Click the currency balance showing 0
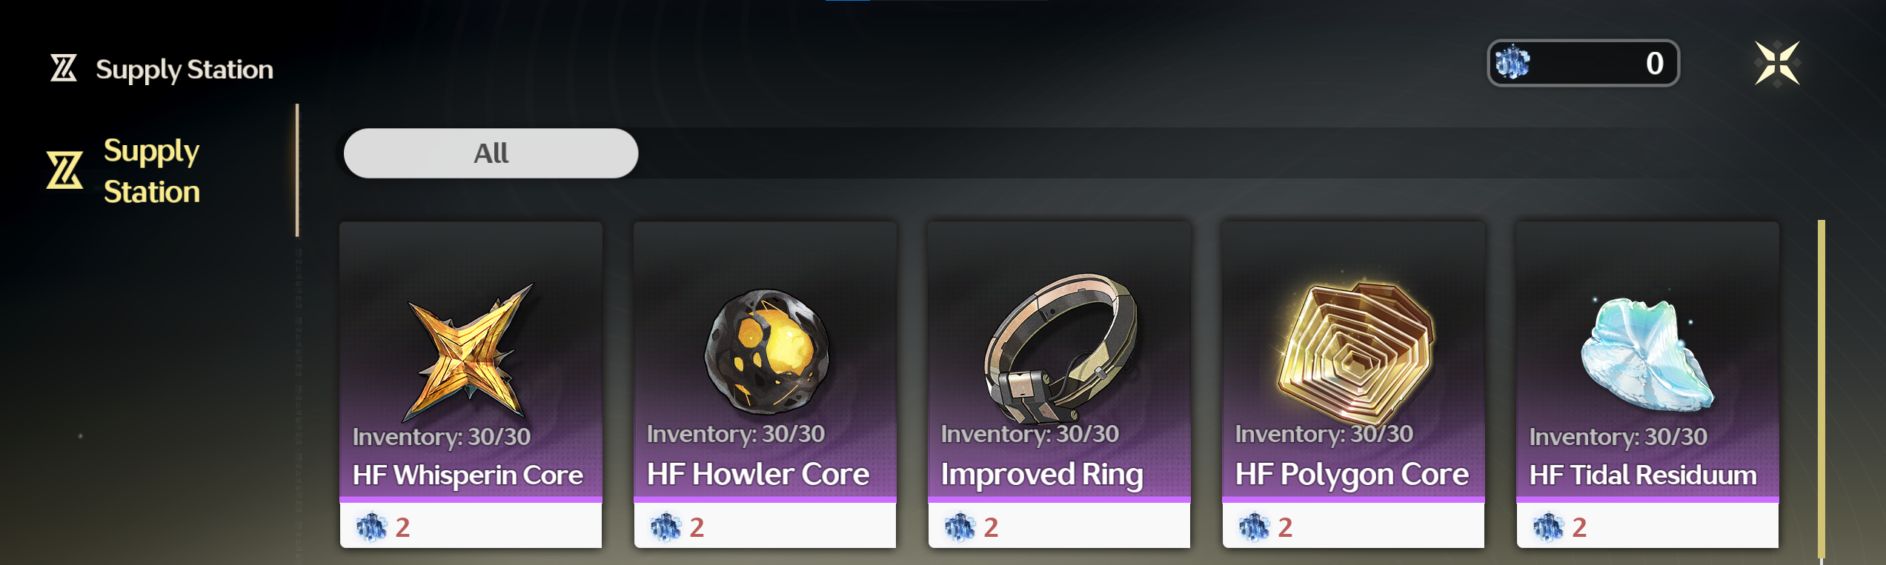 (1583, 63)
